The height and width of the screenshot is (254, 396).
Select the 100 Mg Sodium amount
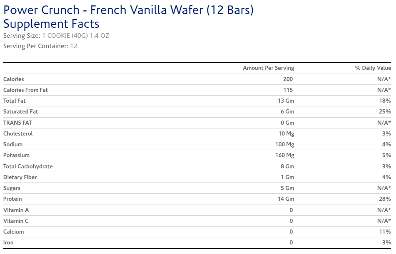click(285, 144)
